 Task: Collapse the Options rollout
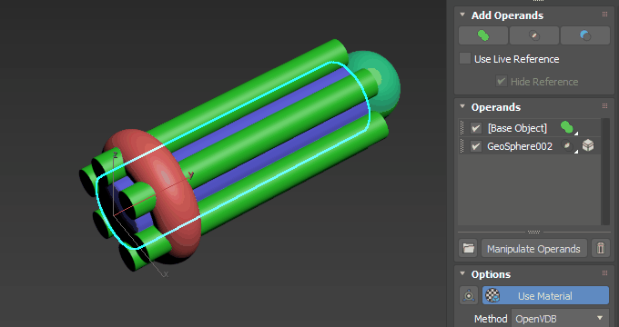(462, 273)
